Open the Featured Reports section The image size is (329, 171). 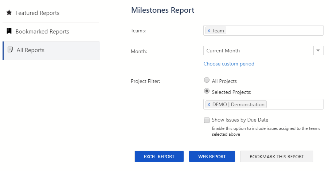(37, 13)
